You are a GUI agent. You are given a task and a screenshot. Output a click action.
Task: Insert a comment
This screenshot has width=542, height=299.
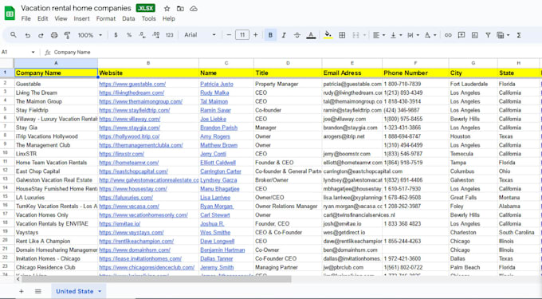coord(461,35)
